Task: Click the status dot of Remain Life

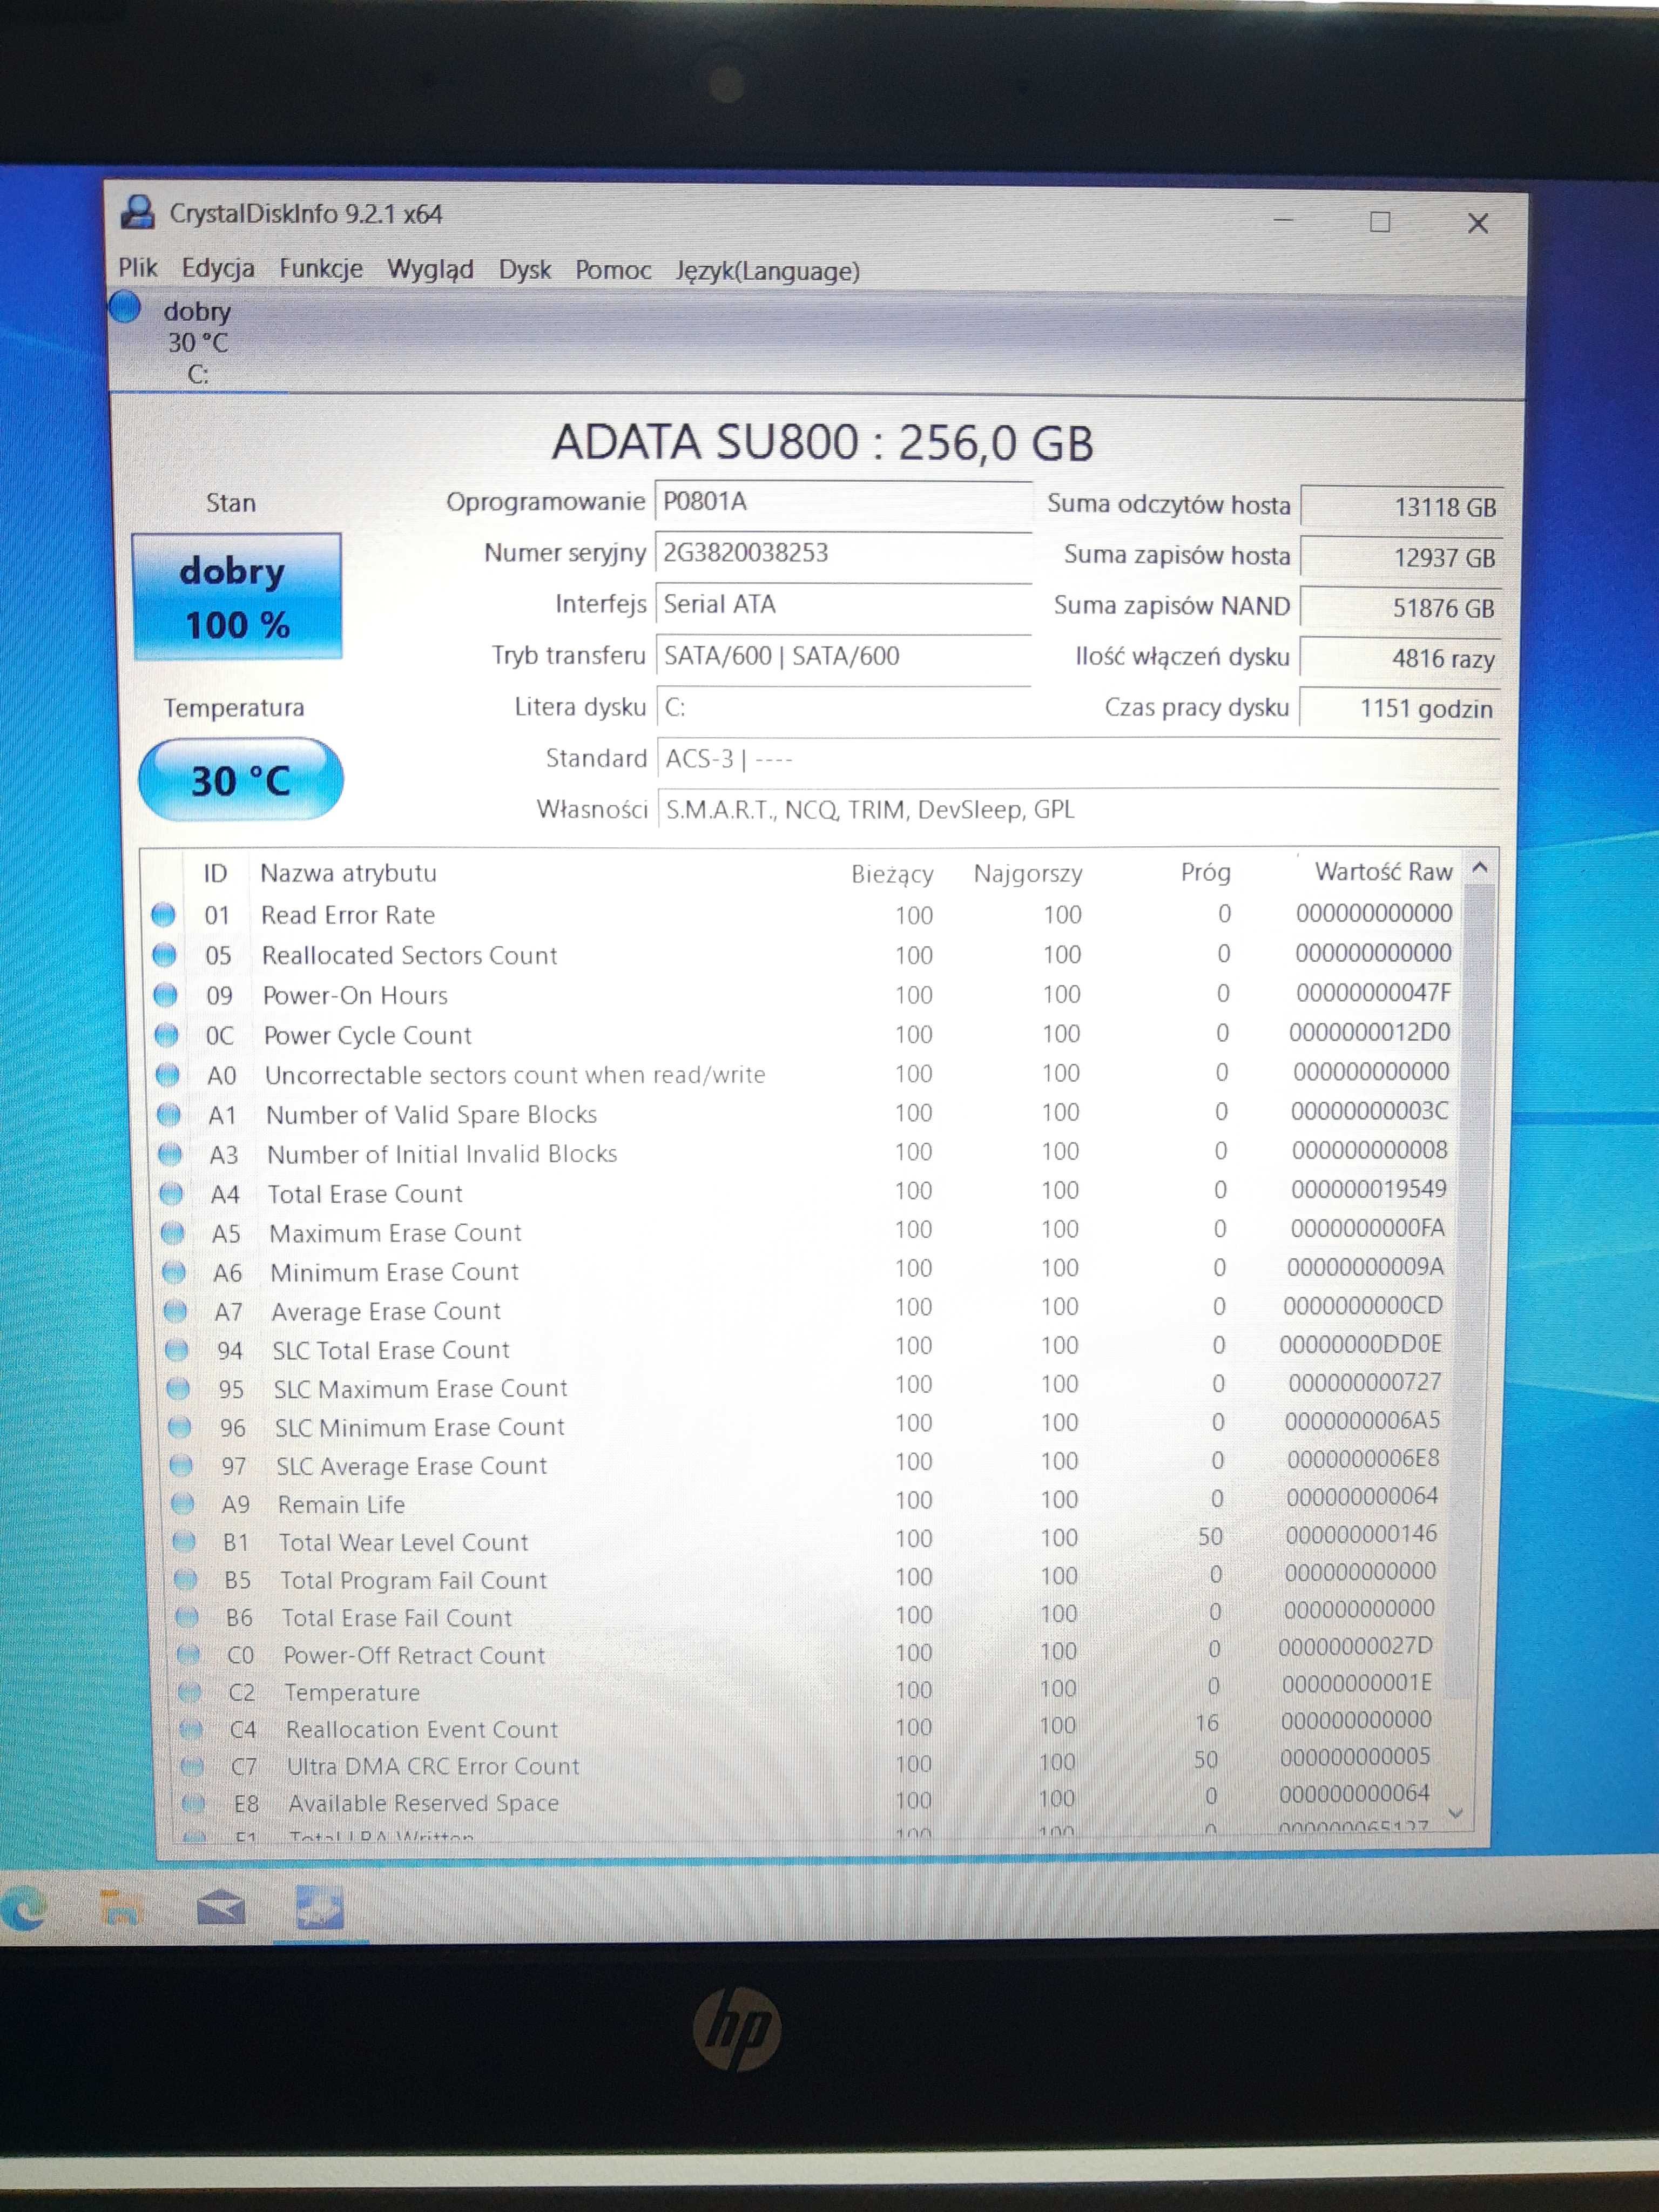Action: (182, 1504)
